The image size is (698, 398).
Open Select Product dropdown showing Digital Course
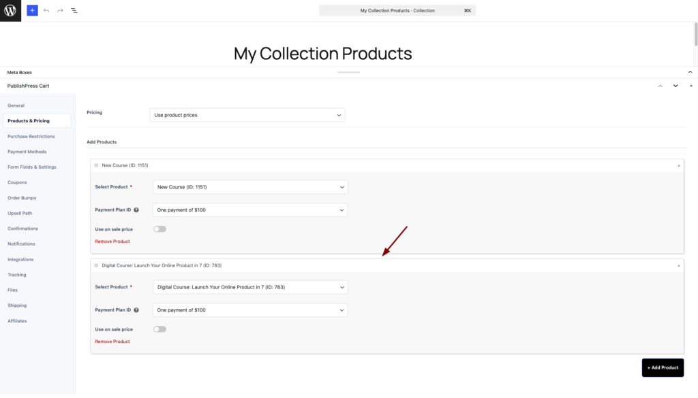point(250,287)
